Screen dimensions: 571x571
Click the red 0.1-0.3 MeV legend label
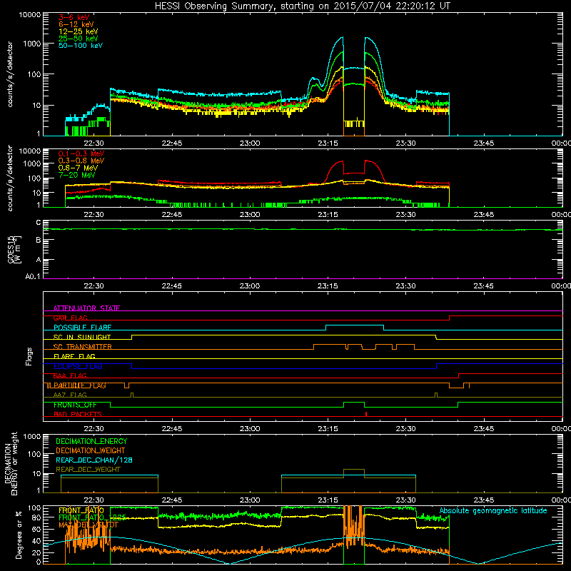click(81, 153)
